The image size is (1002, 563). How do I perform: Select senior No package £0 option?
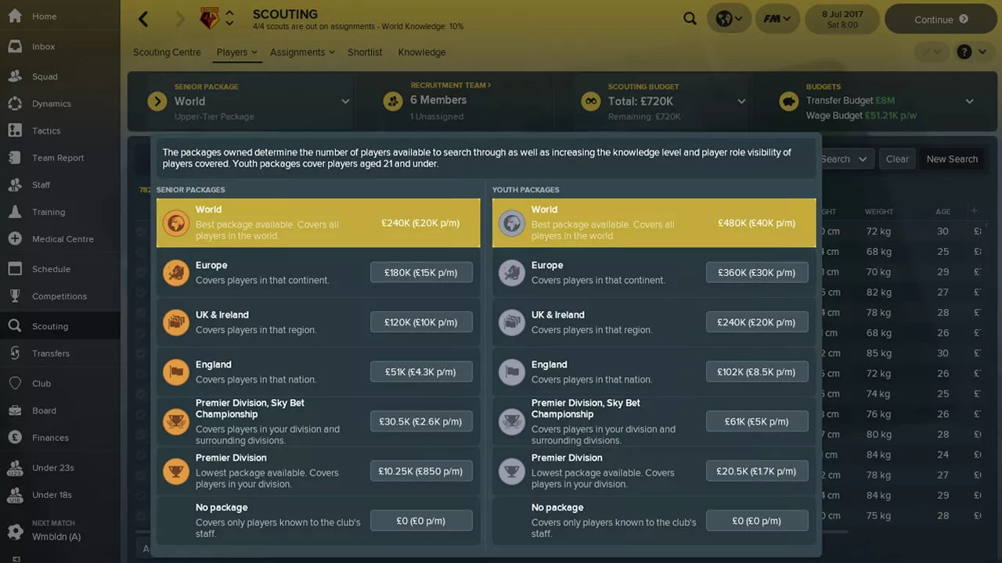tap(421, 521)
